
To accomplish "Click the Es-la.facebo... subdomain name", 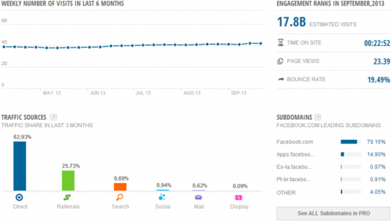I will pyautogui.click(x=294, y=167).
